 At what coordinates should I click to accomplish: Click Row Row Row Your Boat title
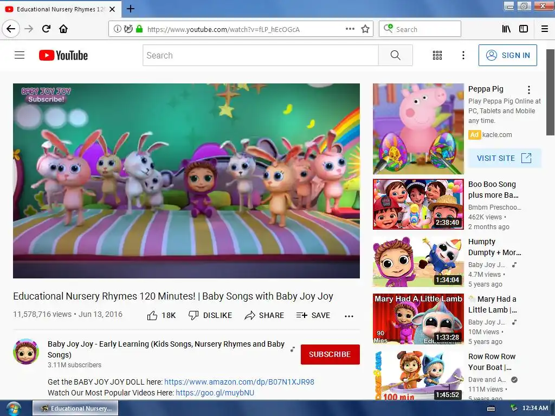[x=492, y=362]
